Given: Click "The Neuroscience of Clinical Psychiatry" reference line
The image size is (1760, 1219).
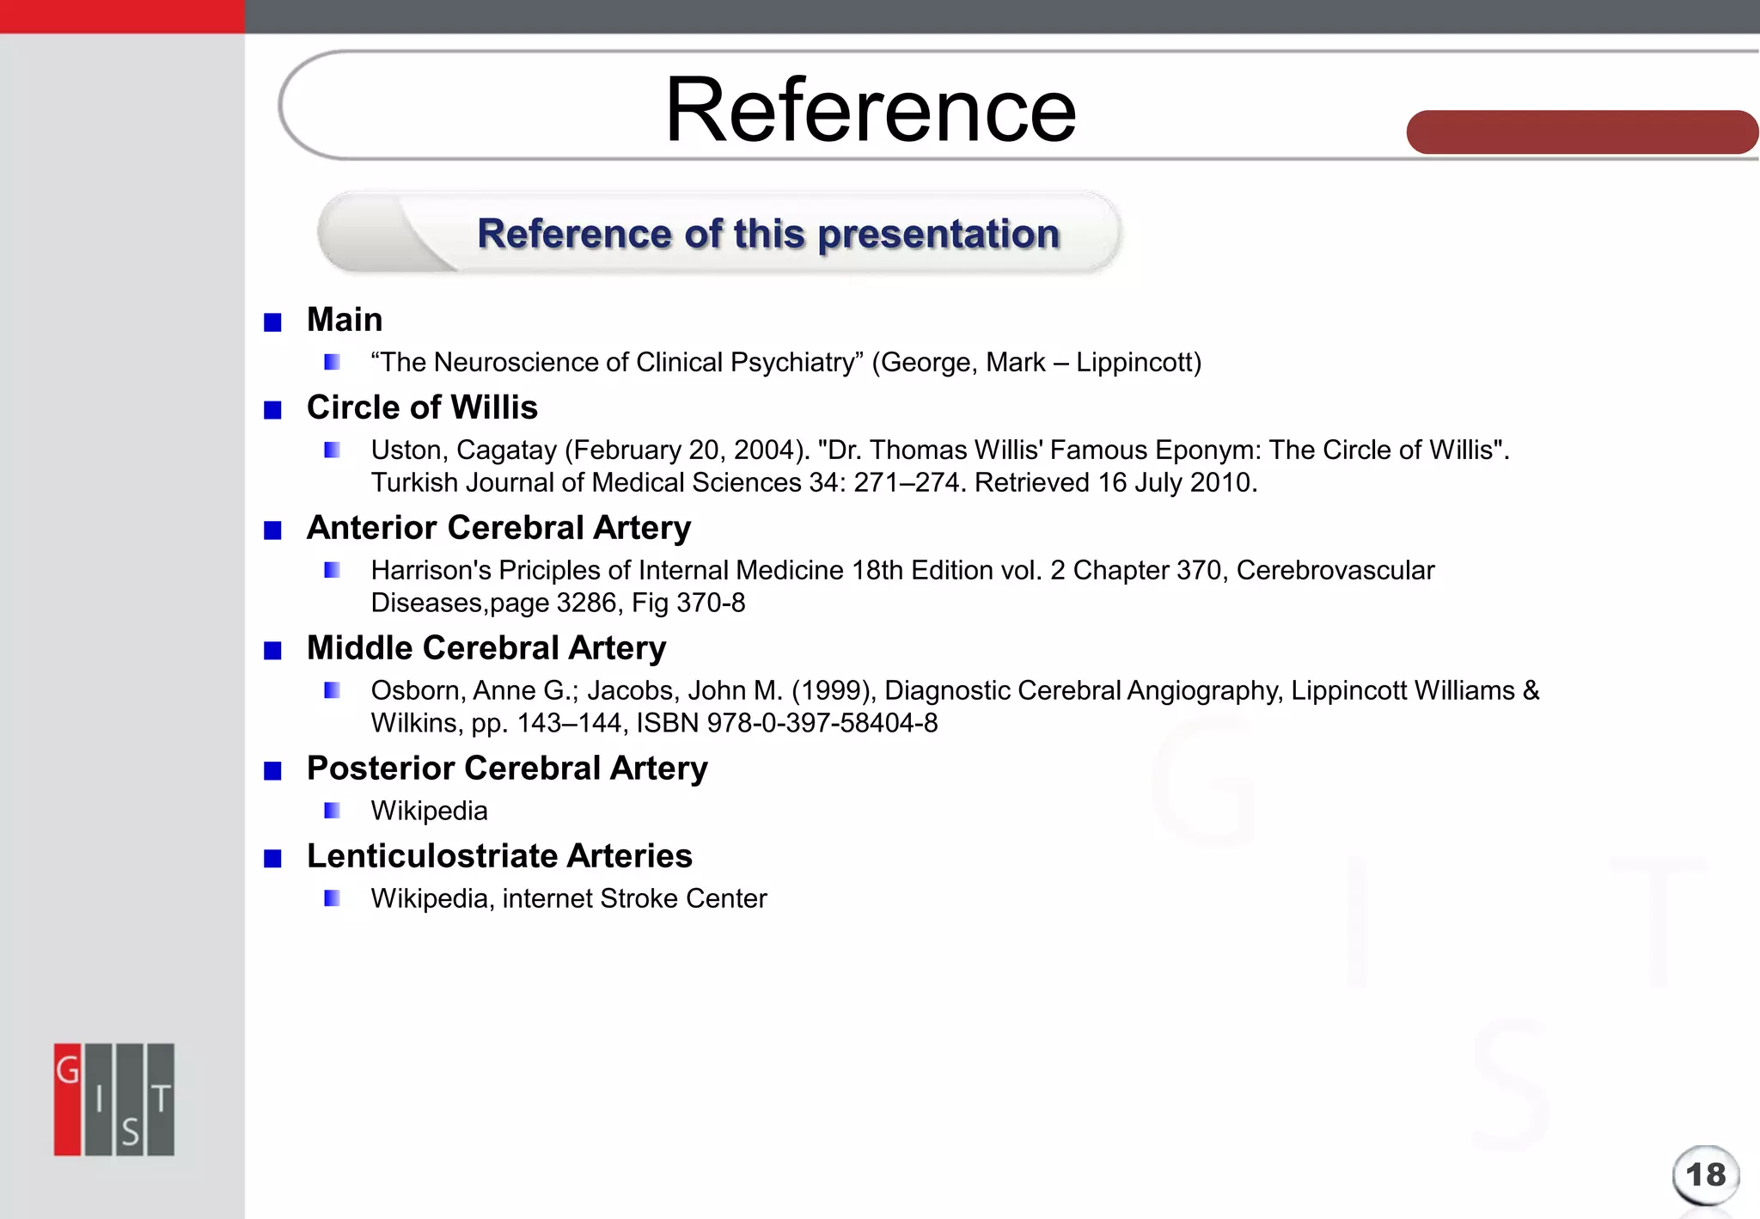Looking at the screenshot, I should tap(785, 363).
